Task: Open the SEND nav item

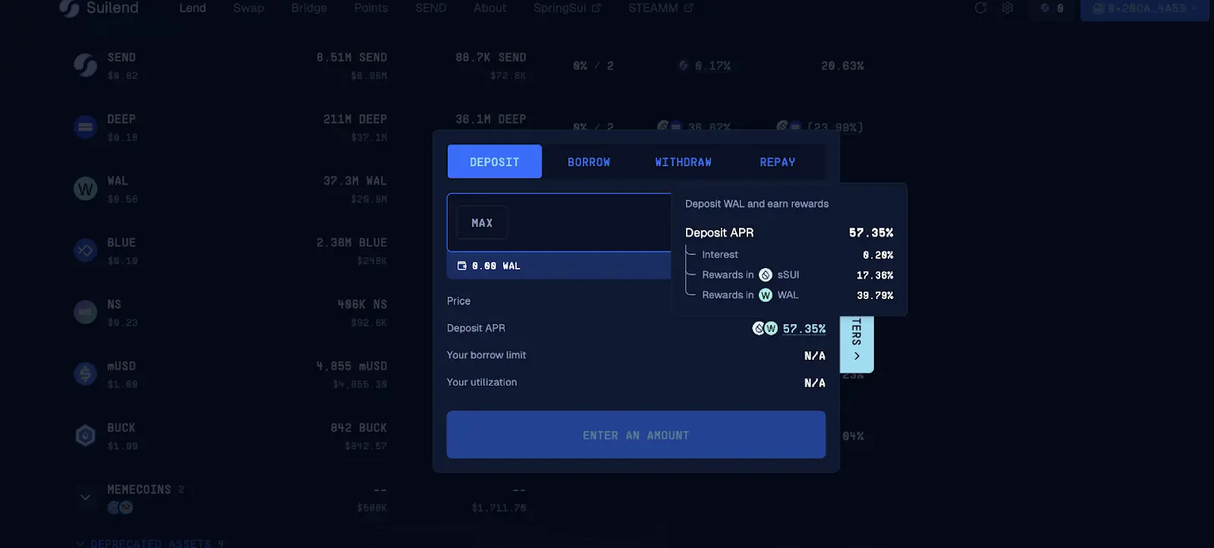Action: [431, 8]
